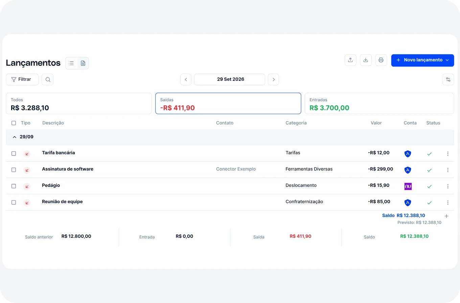Click the Nubank account icon for Pedágio
The width and height of the screenshot is (460, 303).
[408, 186]
